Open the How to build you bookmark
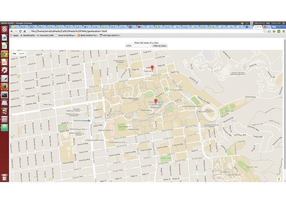Screen dimensions: 286x203 (x=65, y=35)
